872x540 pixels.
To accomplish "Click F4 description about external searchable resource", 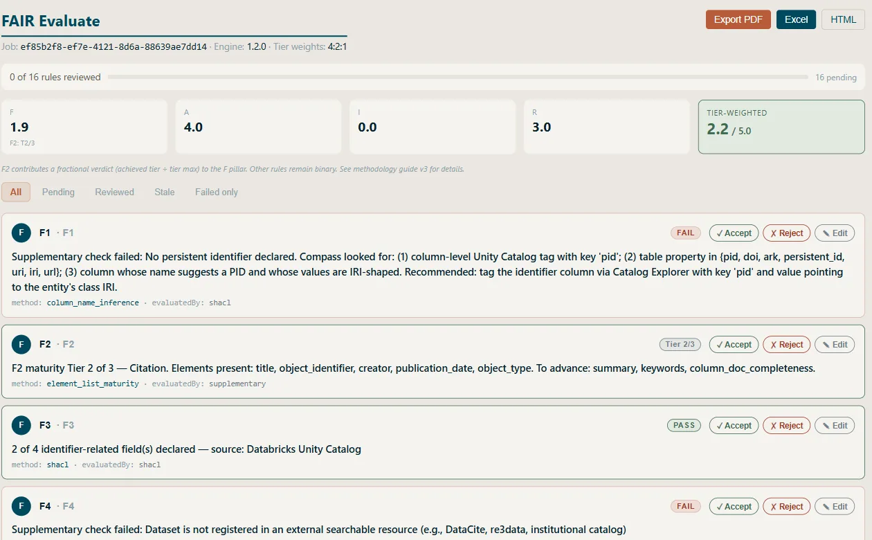I will 319,530.
